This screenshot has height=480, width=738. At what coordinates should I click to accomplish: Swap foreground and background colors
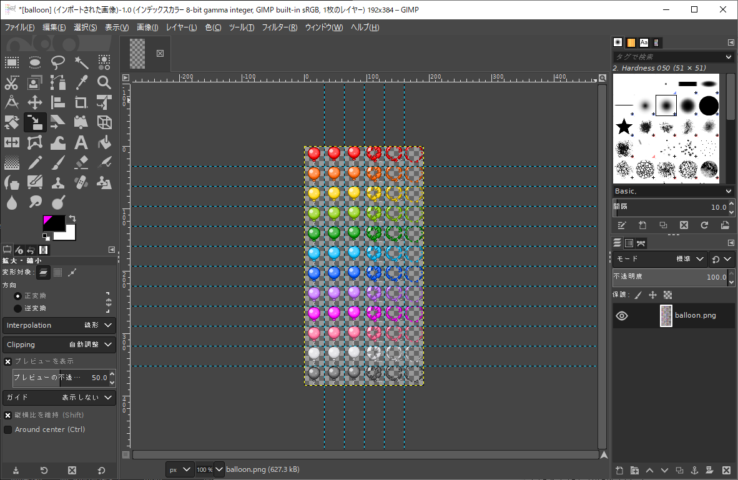(x=72, y=218)
